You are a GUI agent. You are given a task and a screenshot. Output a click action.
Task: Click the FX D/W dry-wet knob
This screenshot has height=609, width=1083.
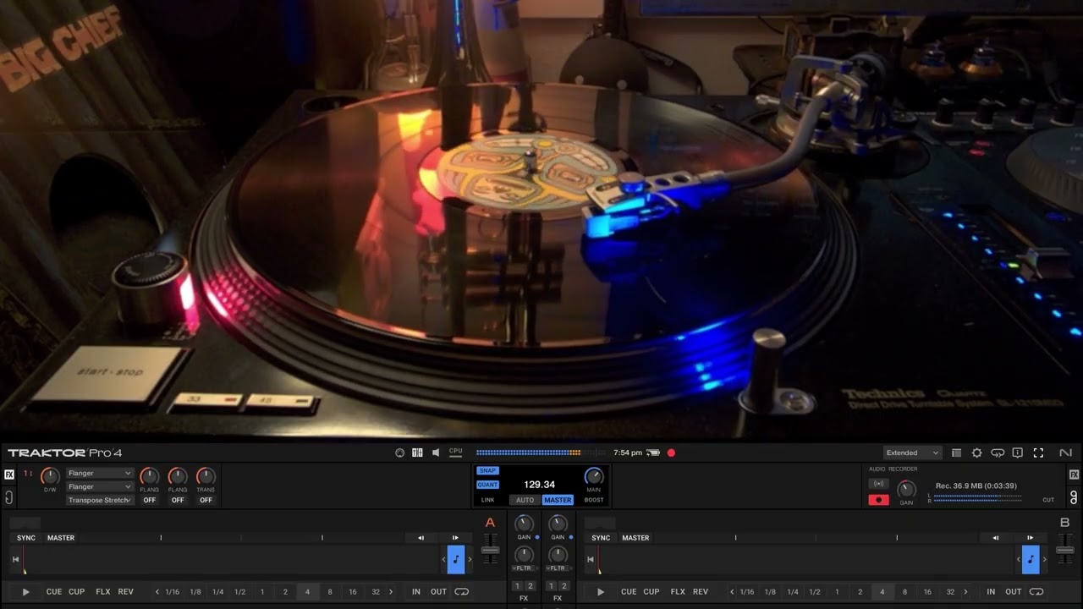(50, 476)
